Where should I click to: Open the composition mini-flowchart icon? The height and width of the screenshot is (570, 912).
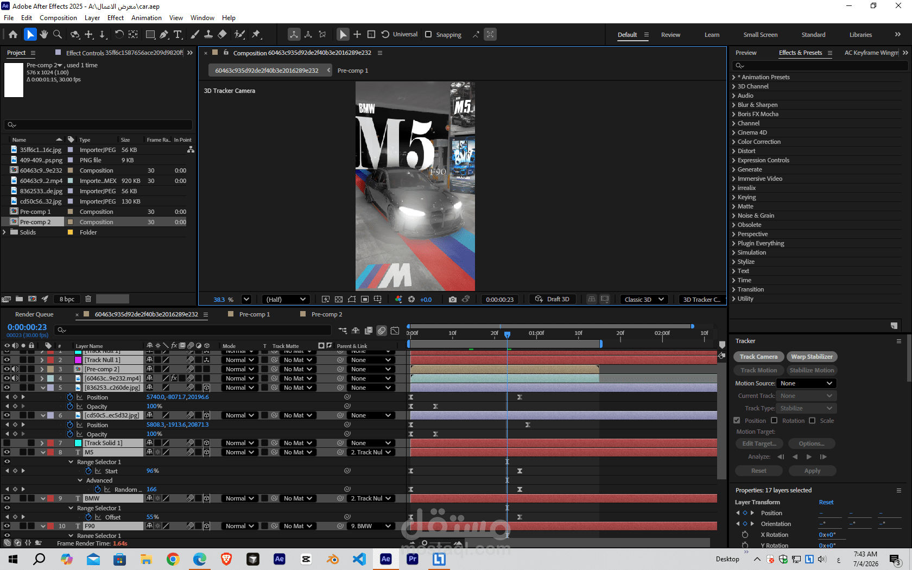[x=343, y=330]
